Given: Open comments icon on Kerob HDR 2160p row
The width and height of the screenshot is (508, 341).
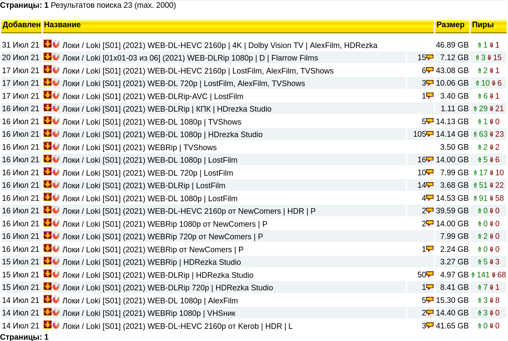Looking at the screenshot, I should (x=430, y=326).
